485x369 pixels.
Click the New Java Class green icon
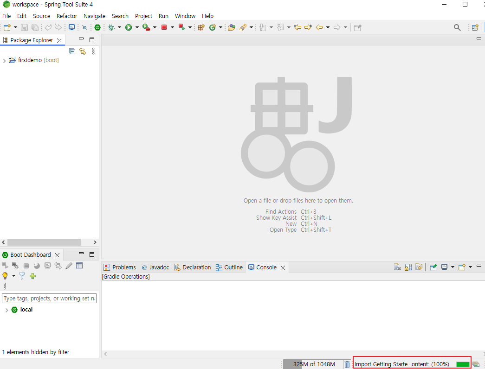point(212,27)
